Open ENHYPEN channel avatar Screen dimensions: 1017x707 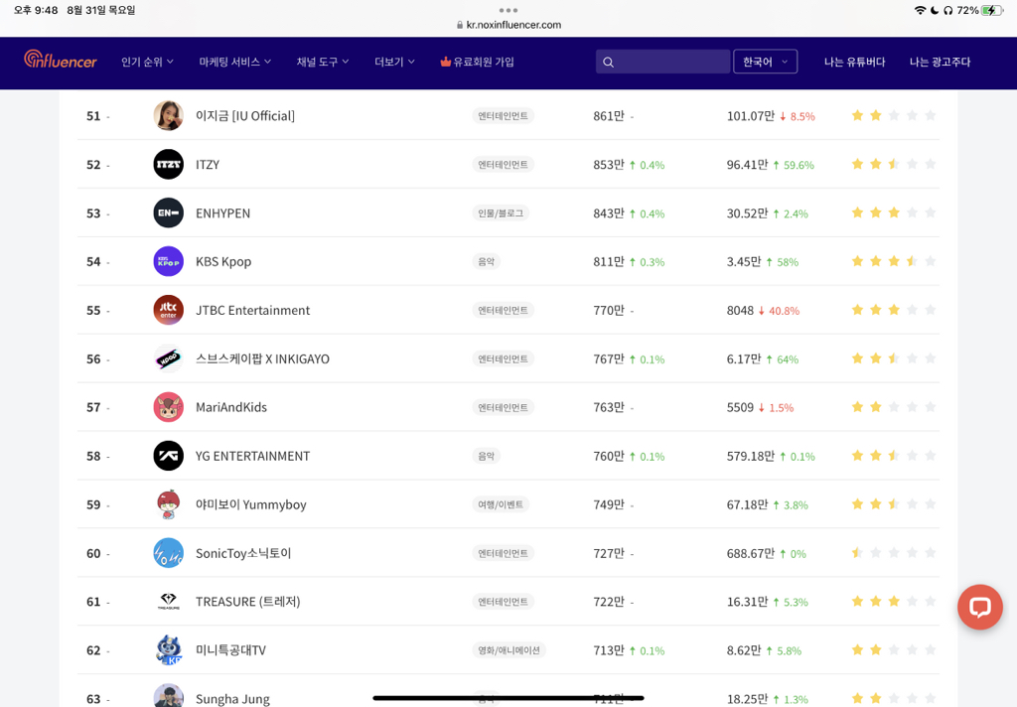coord(168,212)
